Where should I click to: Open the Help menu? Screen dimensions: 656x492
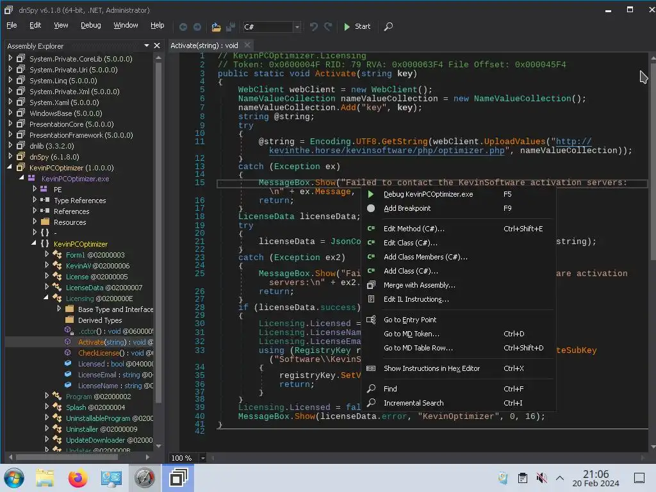[x=158, y=25]
